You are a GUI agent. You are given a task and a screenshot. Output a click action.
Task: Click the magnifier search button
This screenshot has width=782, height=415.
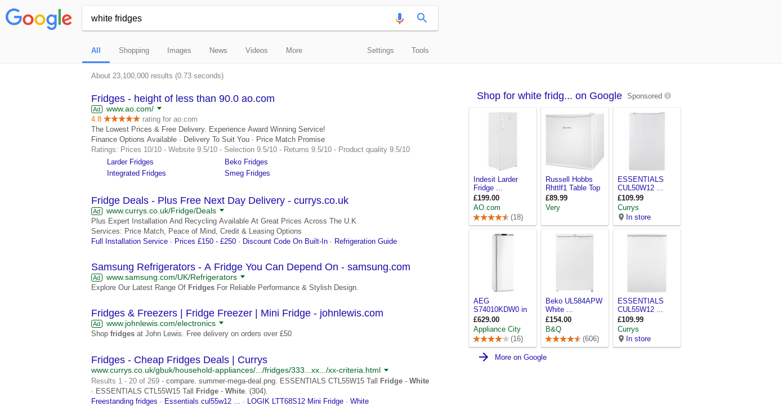click(422, 18)
